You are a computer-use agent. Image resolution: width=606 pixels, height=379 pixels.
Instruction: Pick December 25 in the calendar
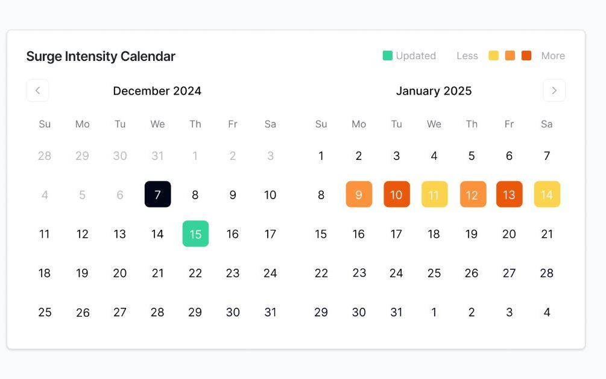(x=45, y=312)
